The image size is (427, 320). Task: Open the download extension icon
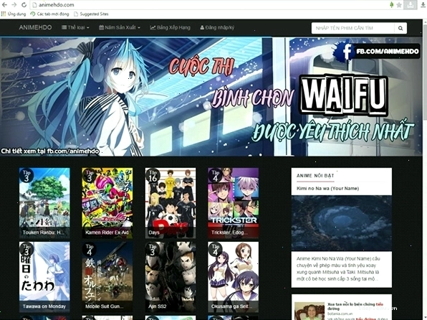click(410, 4)
